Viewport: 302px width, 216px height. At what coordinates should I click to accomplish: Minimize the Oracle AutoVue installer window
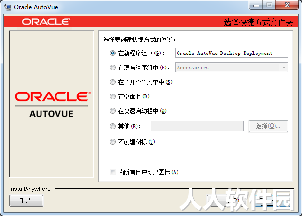click(256, 5)
